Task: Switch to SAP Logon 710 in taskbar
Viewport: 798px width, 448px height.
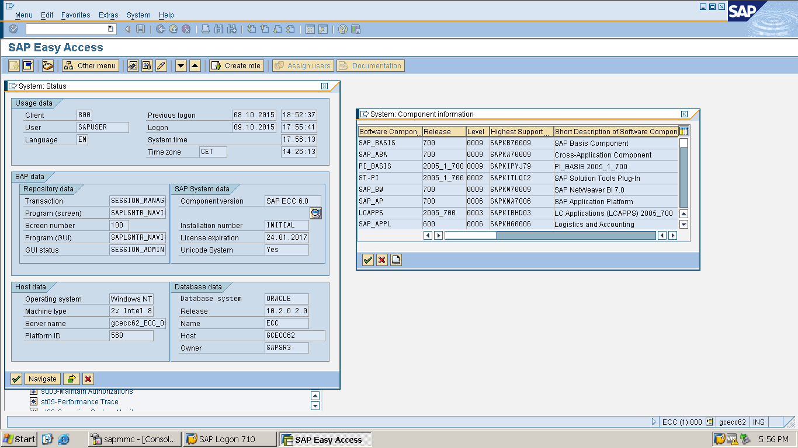Action: 230,439
